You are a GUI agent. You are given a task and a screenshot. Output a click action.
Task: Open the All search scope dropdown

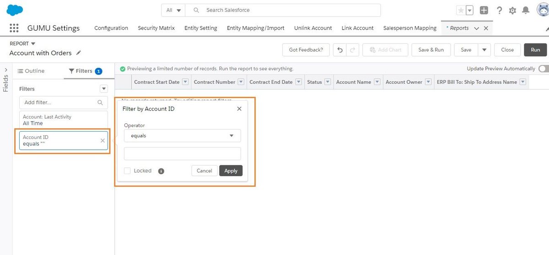click(173, 10)
